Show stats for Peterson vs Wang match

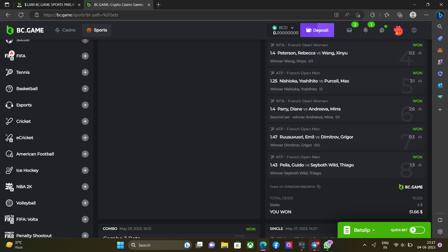(420, 53)
